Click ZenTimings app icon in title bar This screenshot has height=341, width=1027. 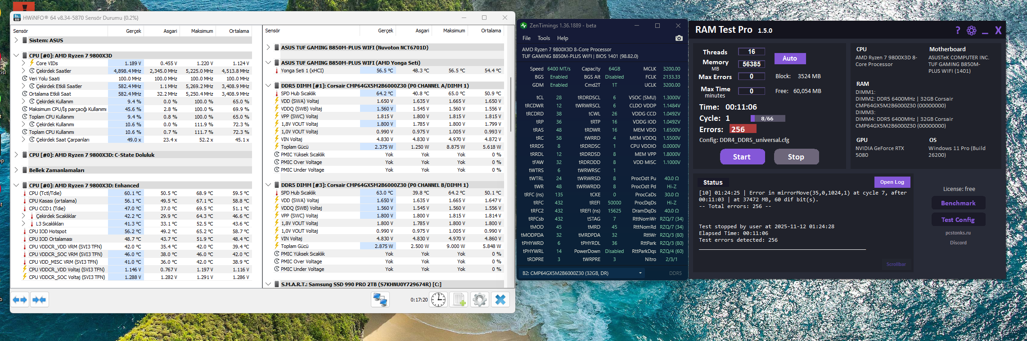tap(523, 26)
